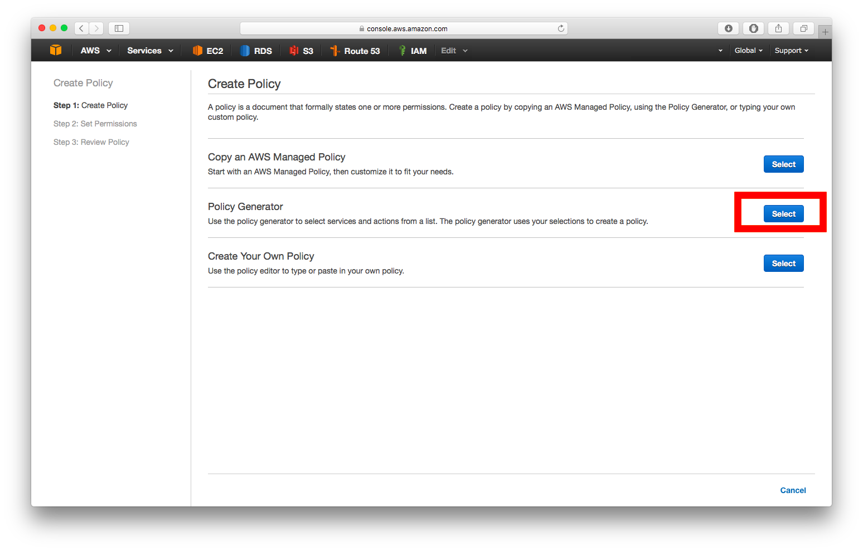The width and height of the screenshot is (863, 551).
Task: Click the AWS orange cube home icon
Action: [x=56, y=50]
